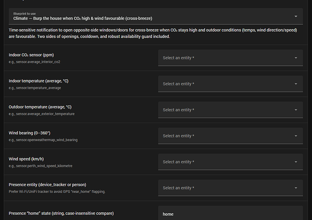Select an entity for Indoor CO₂ sensor
The height and width of the screenshot is (220, 312).
tap(225, 58)
